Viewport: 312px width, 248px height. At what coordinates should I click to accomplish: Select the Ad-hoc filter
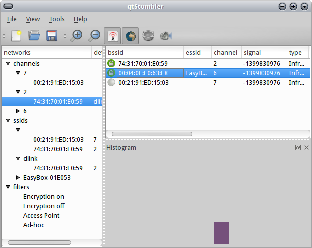(x=33, y=225)
